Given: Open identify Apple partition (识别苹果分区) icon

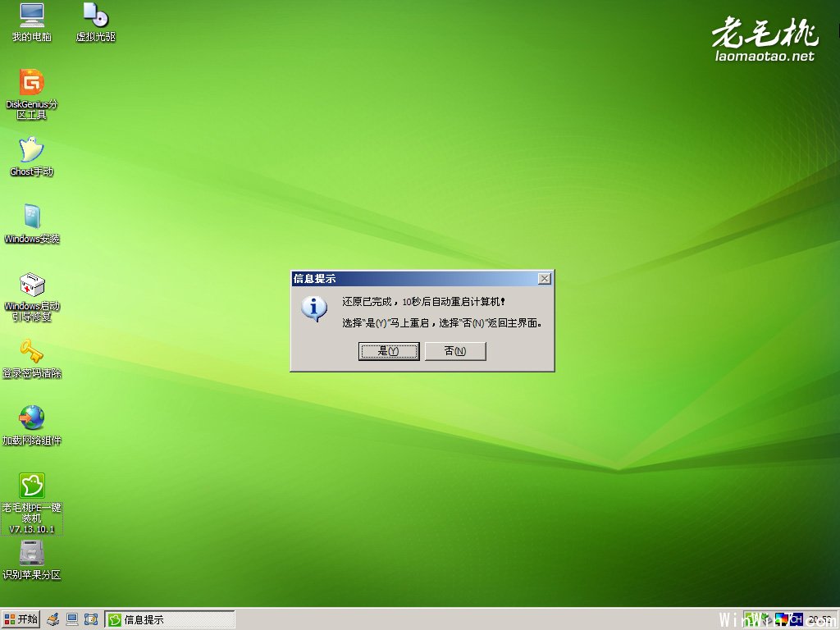Looking at the screenshot, I should click(32, 553).
